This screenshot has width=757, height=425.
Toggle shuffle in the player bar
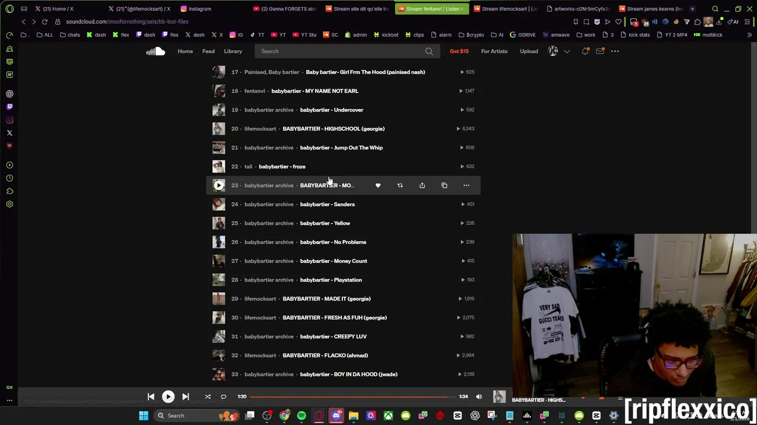(208, 397)
